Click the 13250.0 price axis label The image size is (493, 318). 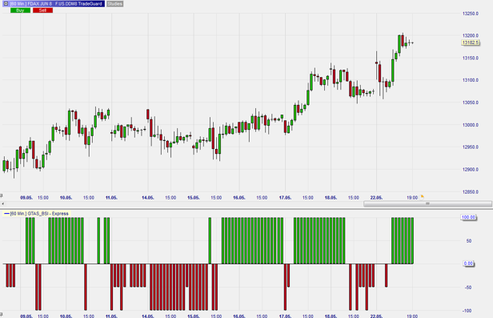tap(471, 14)
